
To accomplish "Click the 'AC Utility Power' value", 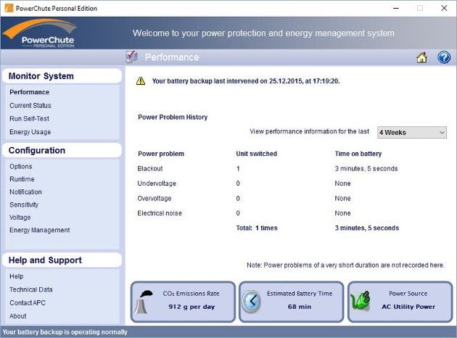I will 408,307.
